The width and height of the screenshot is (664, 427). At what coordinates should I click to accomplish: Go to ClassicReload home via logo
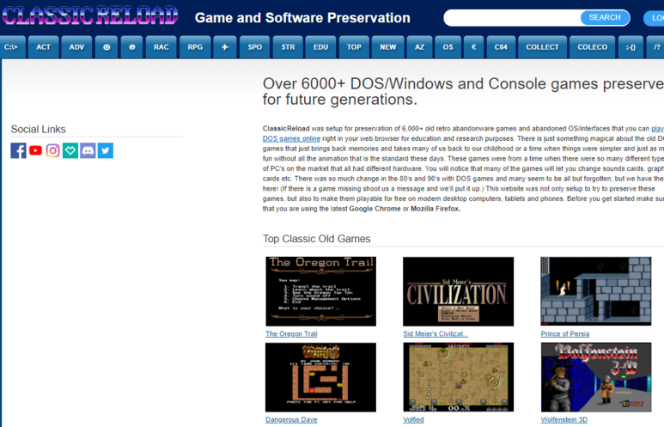coord(90,16)
